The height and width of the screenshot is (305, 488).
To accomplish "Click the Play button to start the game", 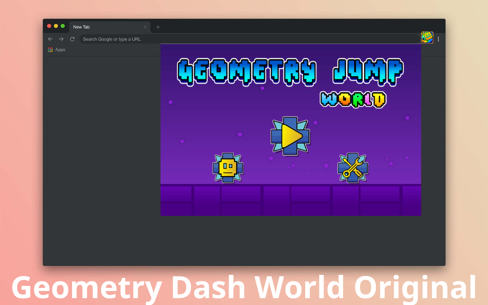I will click(x=290, y=136).
